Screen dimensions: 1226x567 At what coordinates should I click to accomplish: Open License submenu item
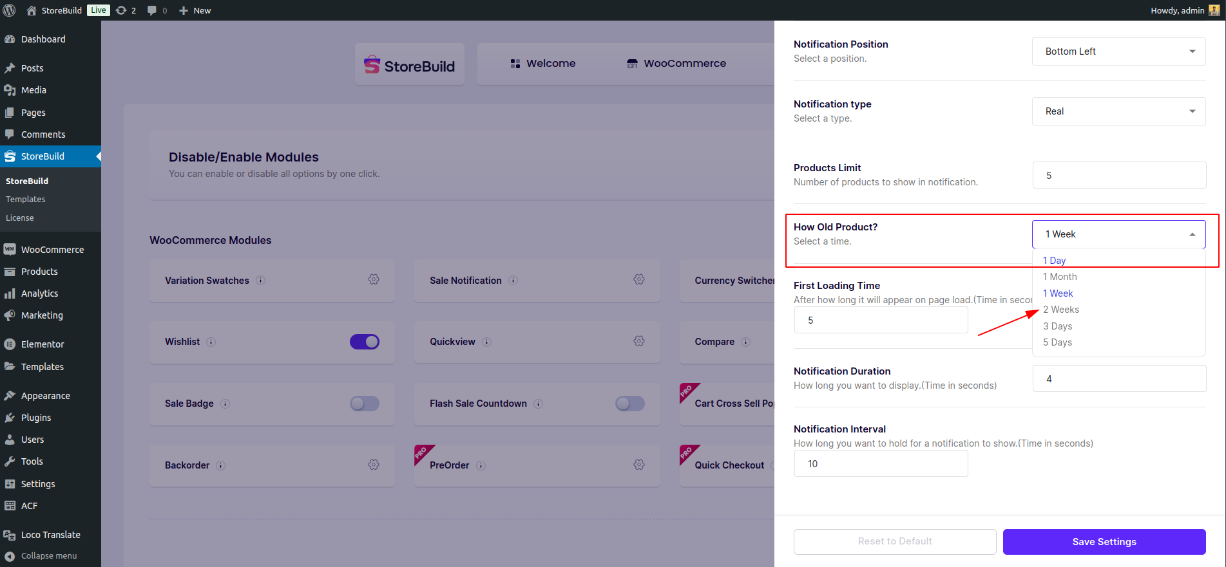point(20,218)
